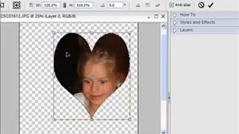The width and height of the screenshot is (239, 134).
Task: Maximize the DSC01612.JPG document window
Action: (156, 16)
